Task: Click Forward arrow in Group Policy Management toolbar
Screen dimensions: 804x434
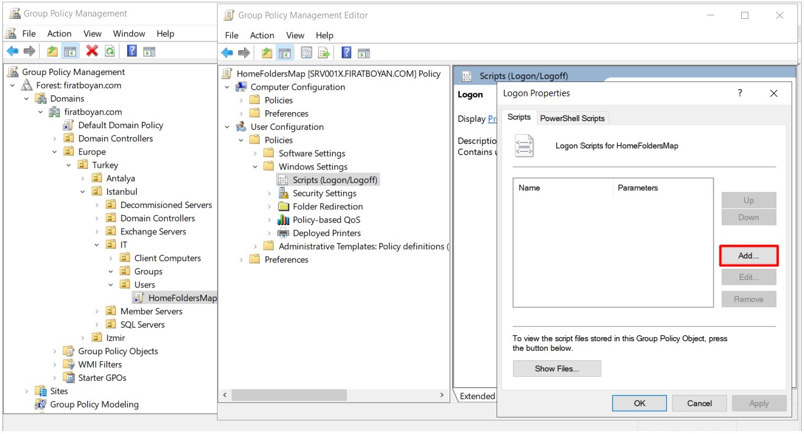Action: [x=30, y=51]
